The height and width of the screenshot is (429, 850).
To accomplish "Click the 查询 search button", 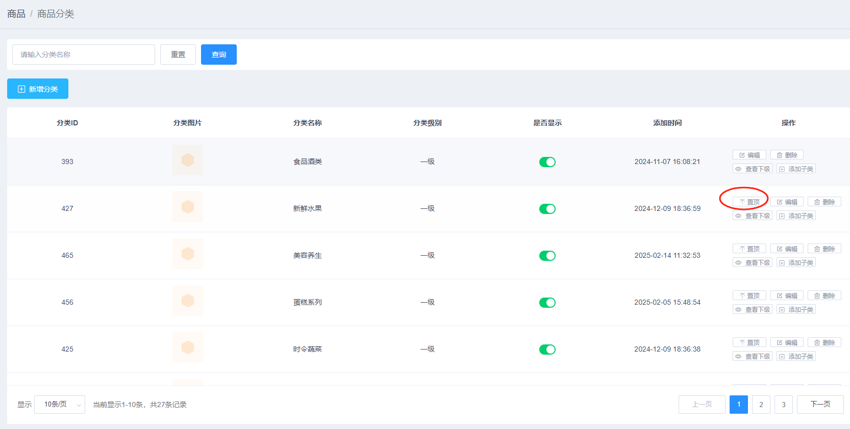I will (x=218, y=55).
